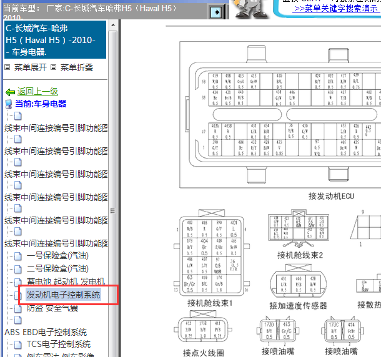
Task: Click the 接机舱线束1 connector diagram
Action: (211, 253)
